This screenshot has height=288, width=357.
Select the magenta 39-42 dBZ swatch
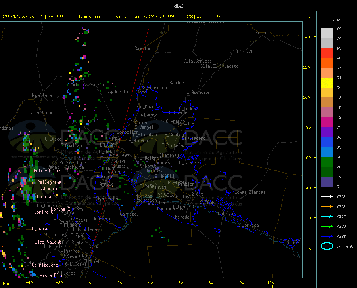[x=327, y=122]
